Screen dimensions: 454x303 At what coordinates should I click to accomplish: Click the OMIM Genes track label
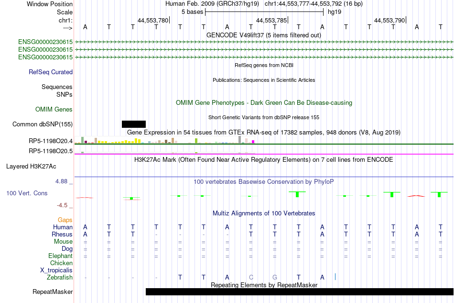point(54,109)
